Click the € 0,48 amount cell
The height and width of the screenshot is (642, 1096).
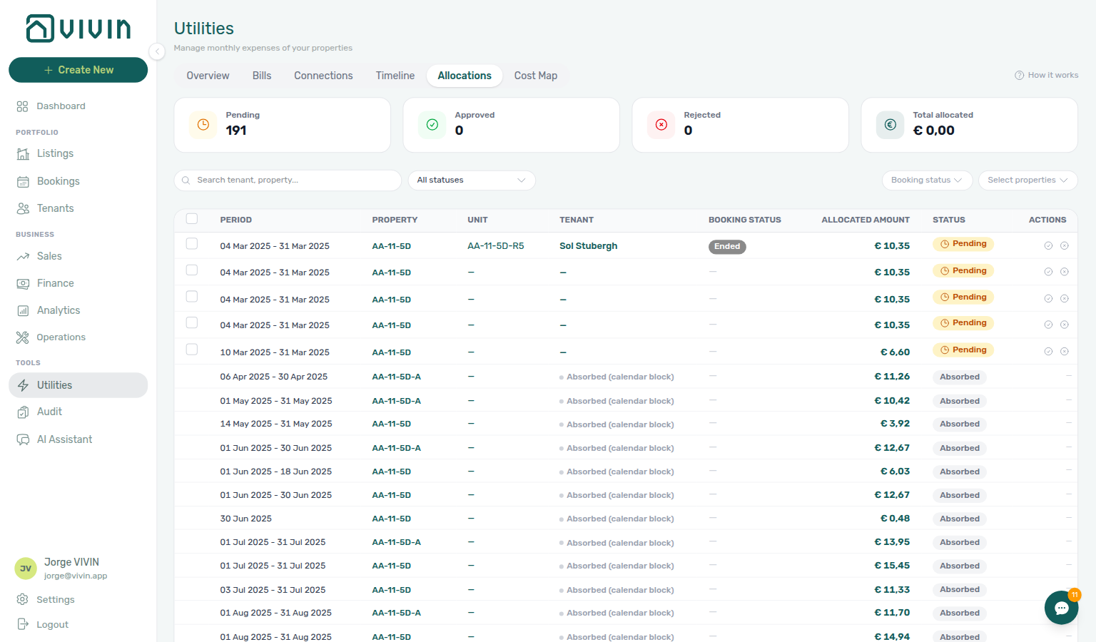895,519
